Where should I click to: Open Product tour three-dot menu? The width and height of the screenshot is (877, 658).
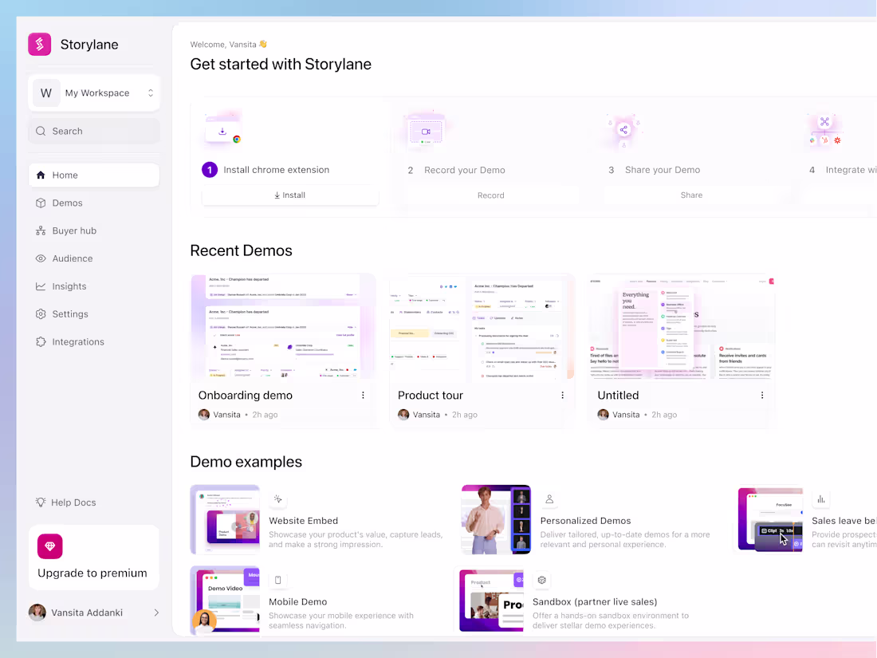coord(562,396)
